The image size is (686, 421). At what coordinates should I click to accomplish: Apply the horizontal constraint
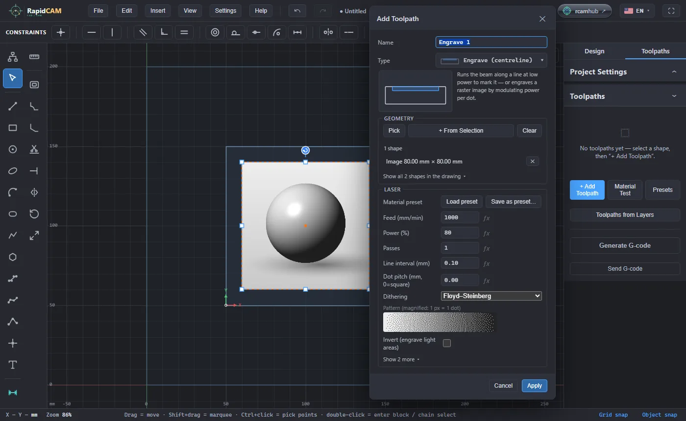coord(92,32)
